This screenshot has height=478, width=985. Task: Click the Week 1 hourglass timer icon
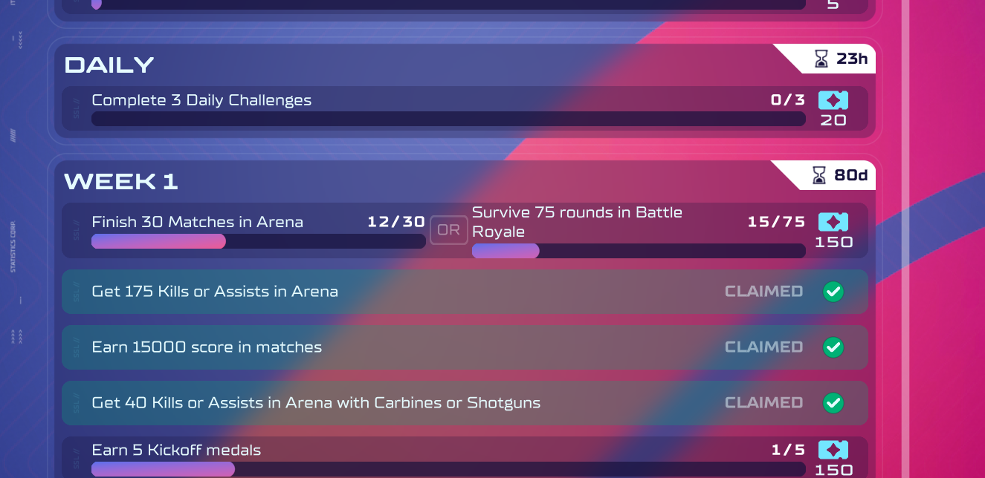tap(818, 175)
